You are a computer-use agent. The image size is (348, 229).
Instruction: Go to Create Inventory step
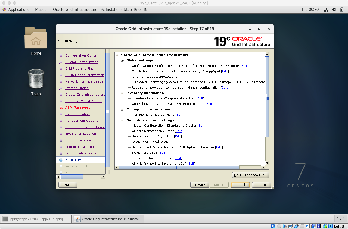[78, 140]
